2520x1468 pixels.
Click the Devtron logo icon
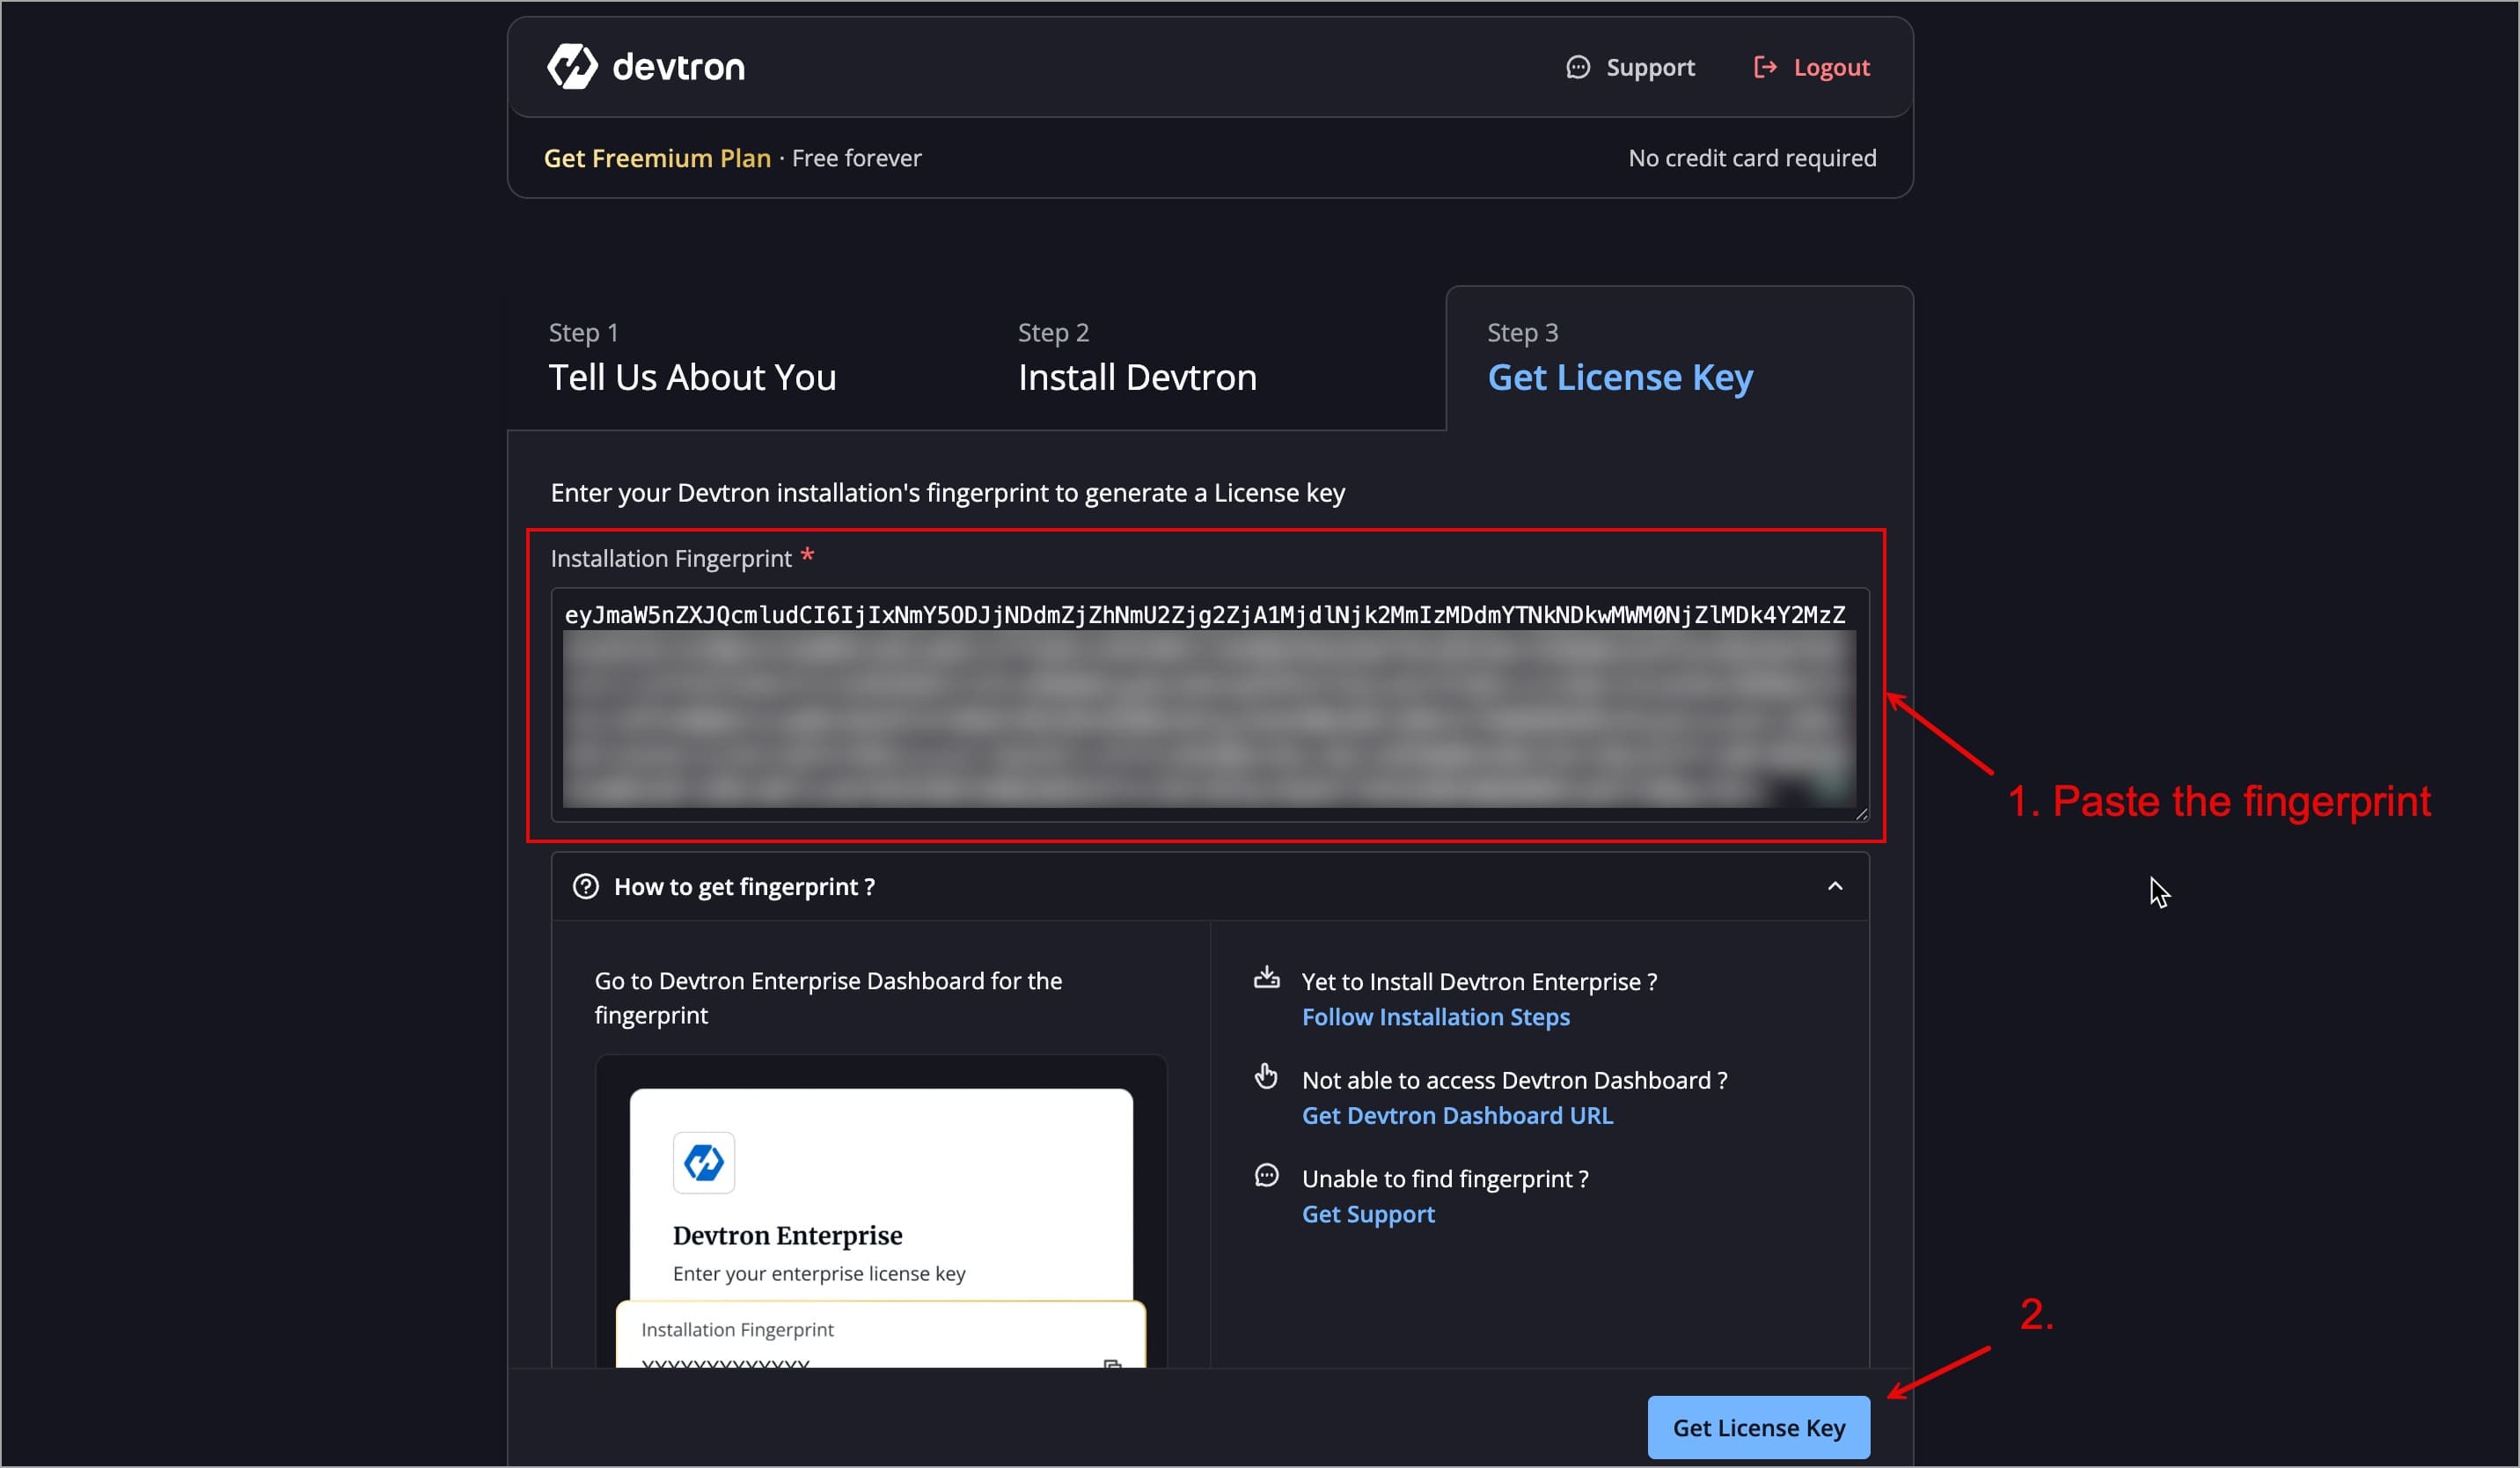click(572, 67)
